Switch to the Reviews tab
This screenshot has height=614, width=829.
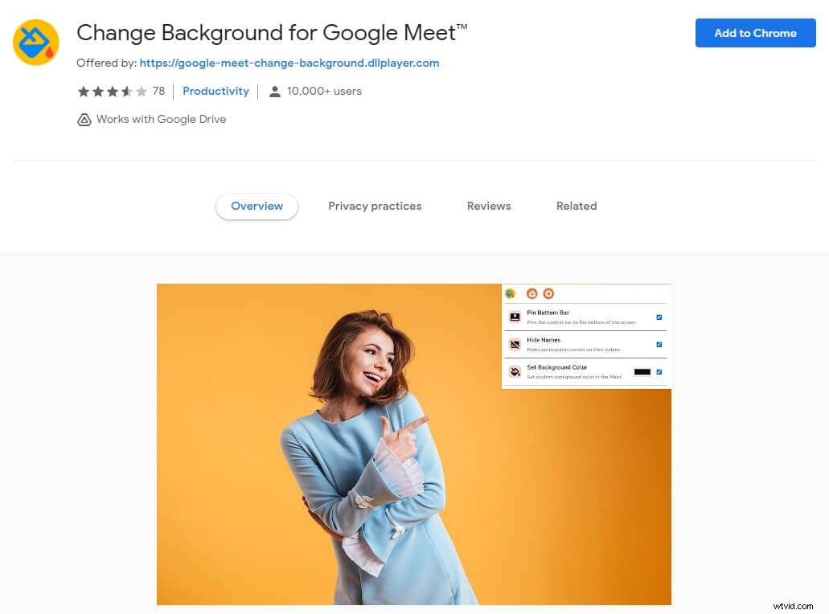[488, 206]
